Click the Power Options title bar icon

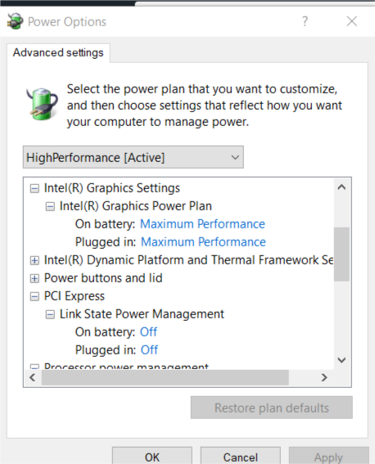point(15,21)
